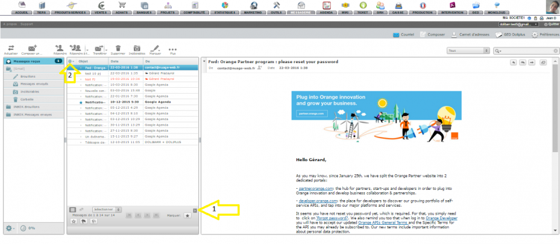
Task: Refresh mail with the Actualiser icon
Action: pos(11,49)
